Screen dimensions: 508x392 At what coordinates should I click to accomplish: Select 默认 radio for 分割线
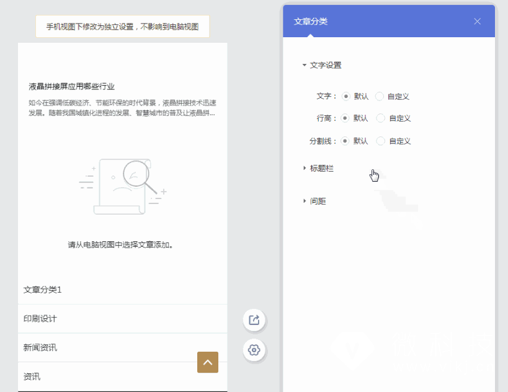click(x=345, y=141)
